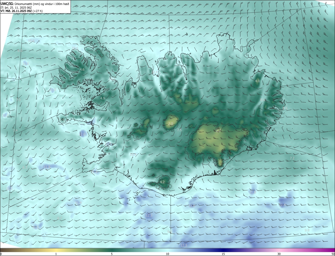Select the VT valid time line 09Z
335x256 pixels.
coord(22,11)
